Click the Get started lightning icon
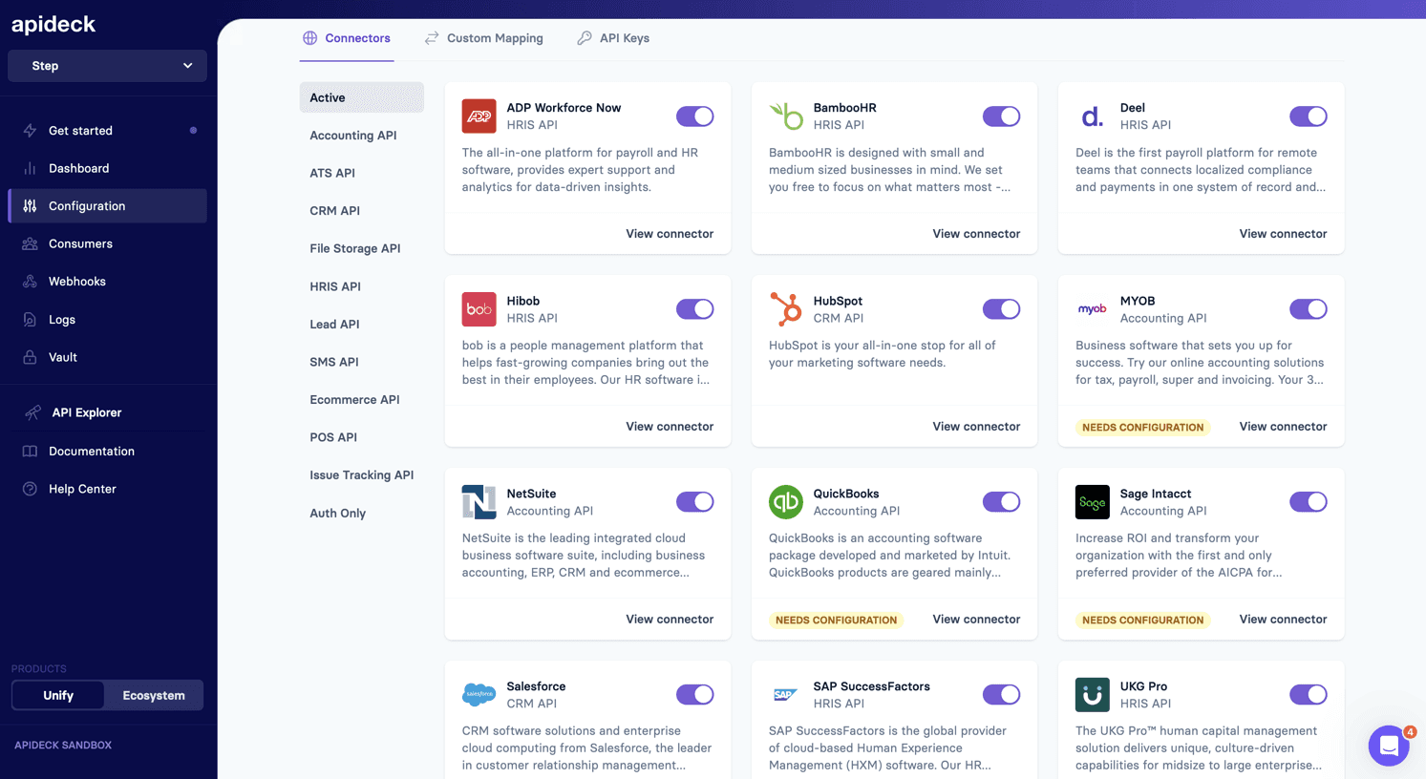1426x779 pixels. click(30, 131)
